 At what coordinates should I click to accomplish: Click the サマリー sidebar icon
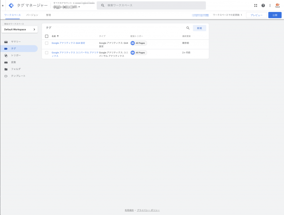(x=6, y=42)
